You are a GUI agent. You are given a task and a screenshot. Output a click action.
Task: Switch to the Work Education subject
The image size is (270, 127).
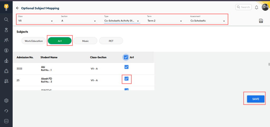pyautogui.click(x=33, y=41)
